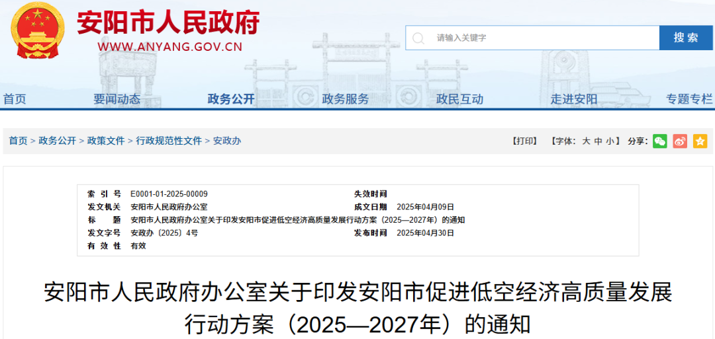Open the 政民互动 navigation tab
The image size is (715, 339).
(459, 99)
